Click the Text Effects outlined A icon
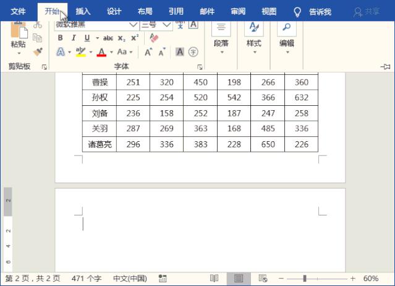This screenshot has height=286, width=395. pos(61,52)
